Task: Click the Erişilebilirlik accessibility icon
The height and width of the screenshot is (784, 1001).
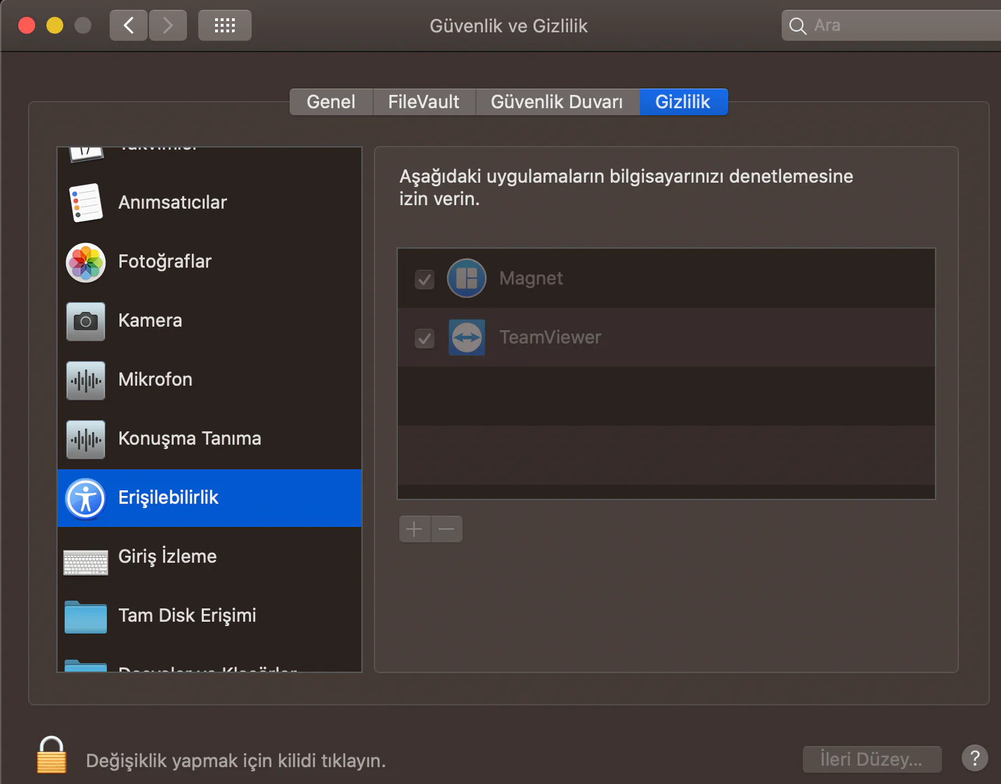Action: click(x=85, y=497)
